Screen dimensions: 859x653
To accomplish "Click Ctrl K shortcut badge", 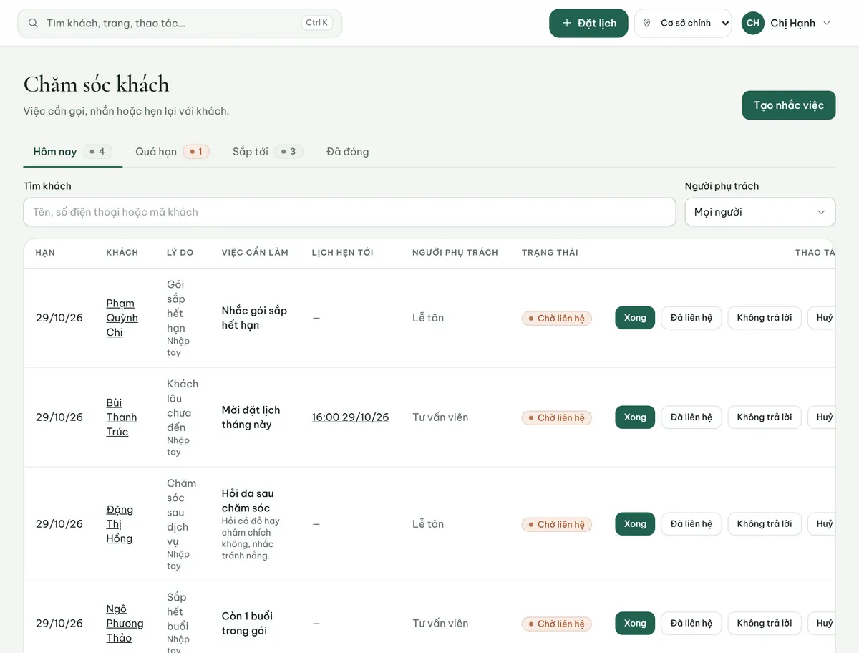I will [x=316, y=23].
